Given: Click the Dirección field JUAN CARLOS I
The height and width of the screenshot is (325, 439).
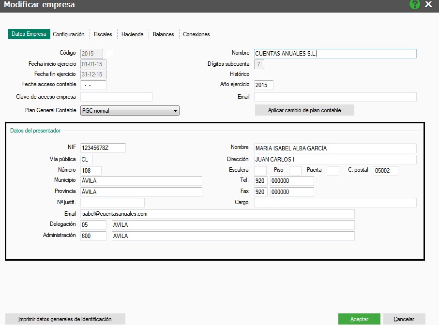Looking at the screenshot, I should click(335, 160).
